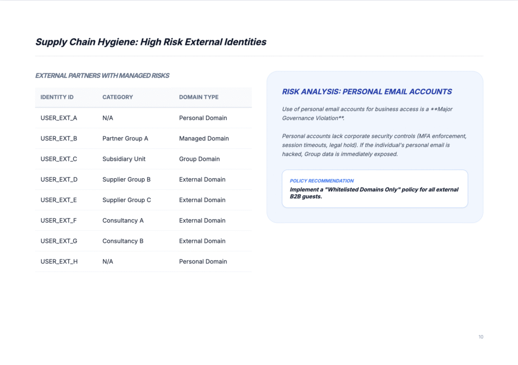Select the IDENTITY ID column header
The height and width of the screenshot is (365, 518).
(57, 97)
